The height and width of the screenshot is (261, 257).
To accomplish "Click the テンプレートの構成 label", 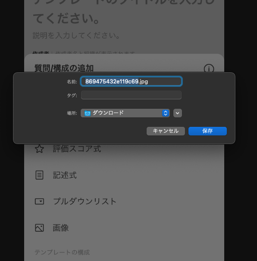I will [x=62, y=252].
